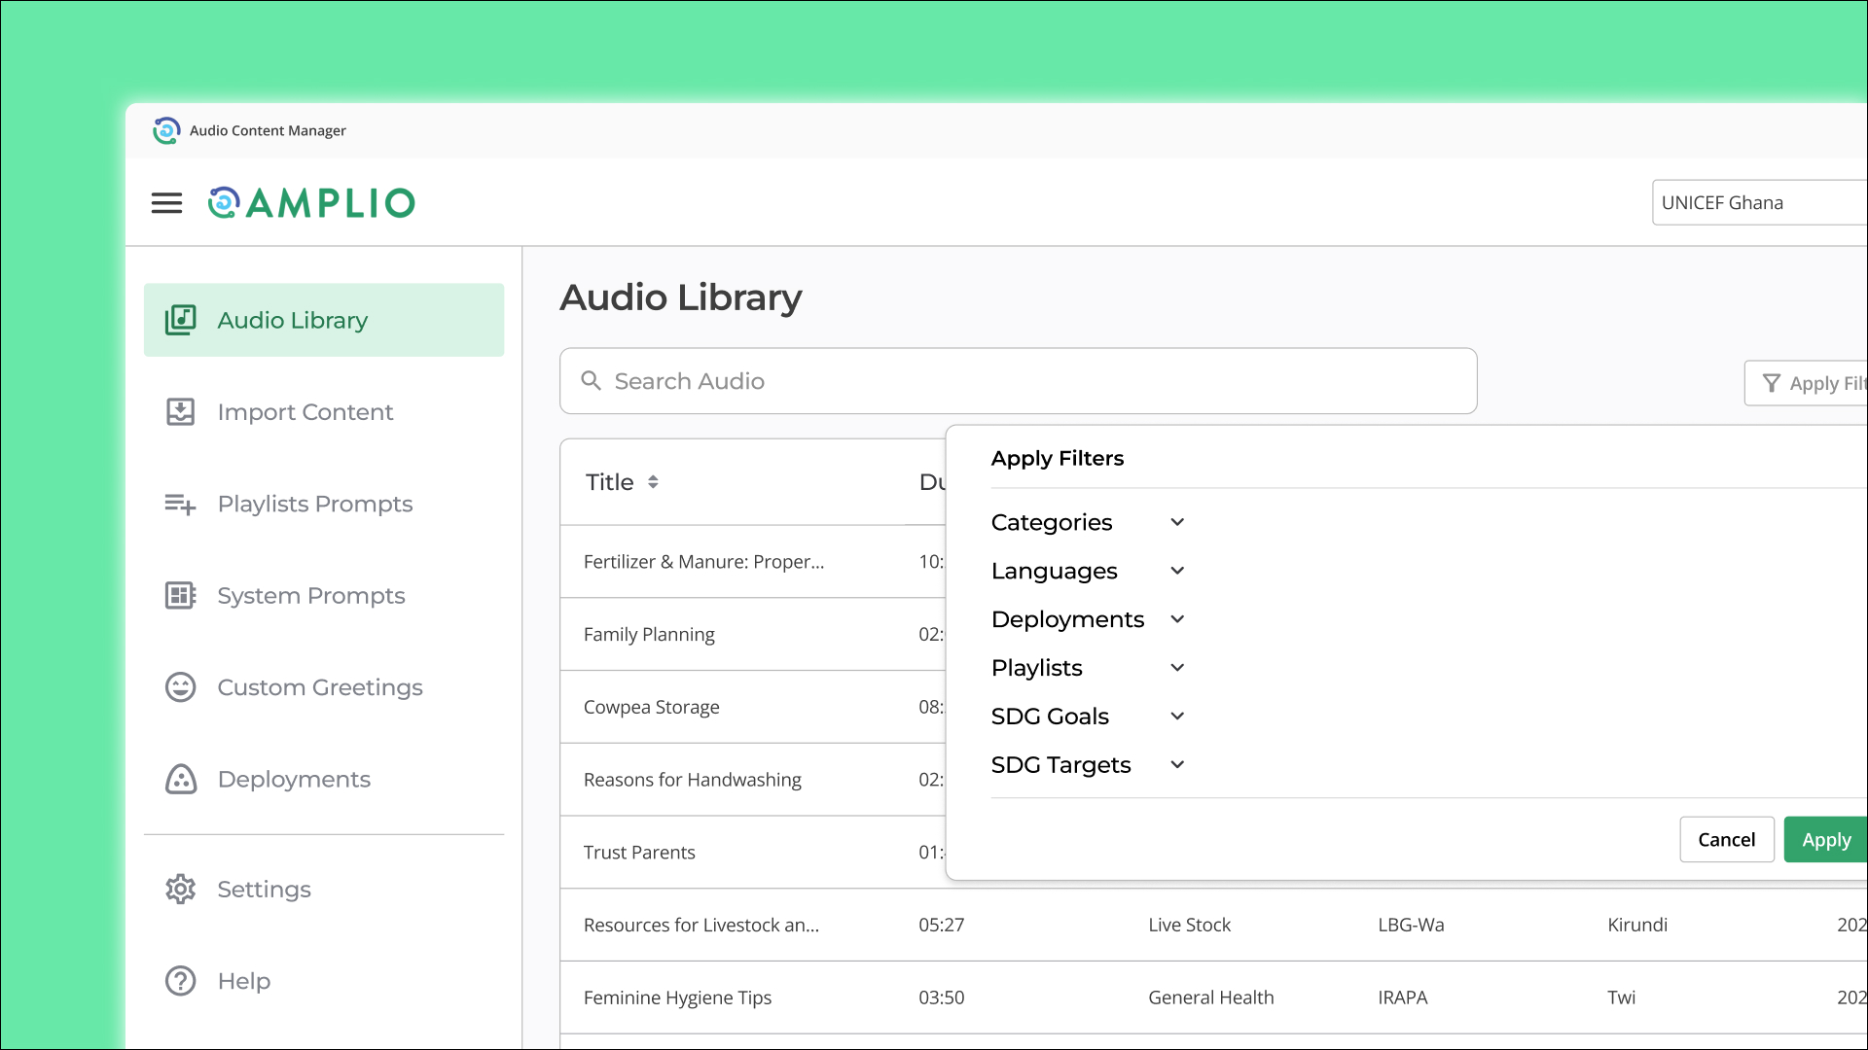Open 'Fertilizer & Manure: Proper...' audio entry
Image resolution: width=1868 pixels, height=1050 pixels.
[x=703, y=561]
